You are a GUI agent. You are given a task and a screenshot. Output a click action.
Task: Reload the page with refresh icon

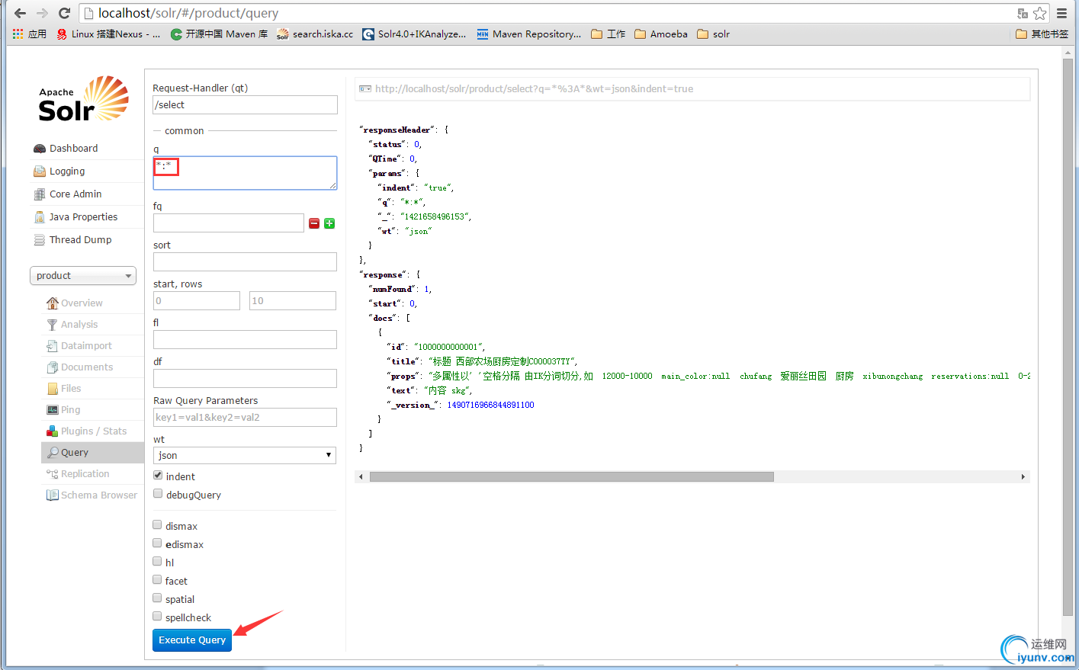tap(64, 13)
